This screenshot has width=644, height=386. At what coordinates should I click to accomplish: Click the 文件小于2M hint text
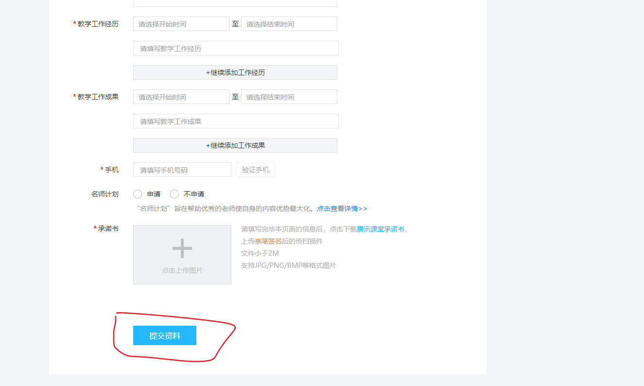[260, 253]
